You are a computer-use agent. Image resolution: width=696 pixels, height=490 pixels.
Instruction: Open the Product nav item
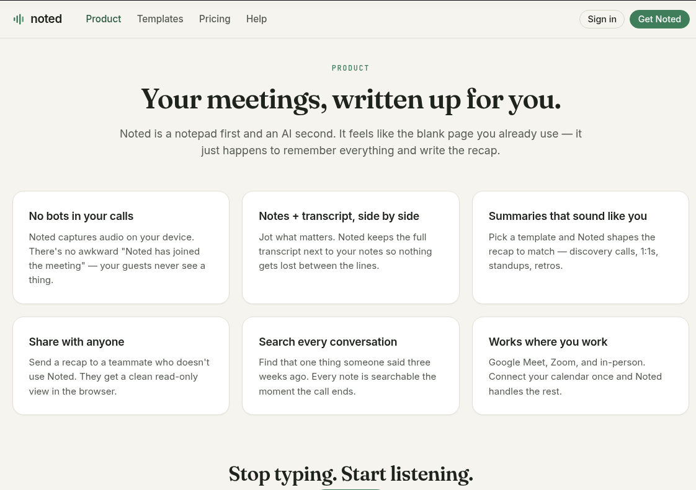coord(104,19)
